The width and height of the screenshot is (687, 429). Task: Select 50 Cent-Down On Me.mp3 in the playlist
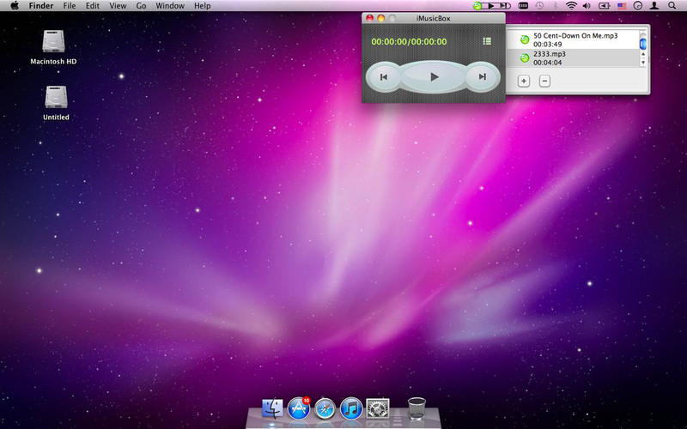pos(575,40)
